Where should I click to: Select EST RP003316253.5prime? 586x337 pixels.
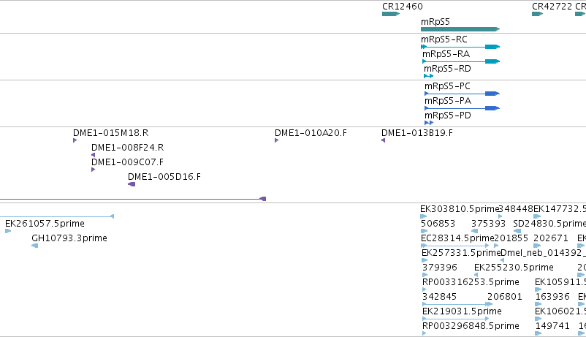pos(425,289)
